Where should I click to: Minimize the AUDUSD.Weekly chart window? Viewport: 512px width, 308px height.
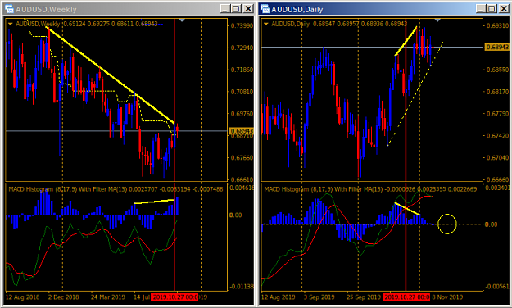pyautogui.click(x=224, y=9)
